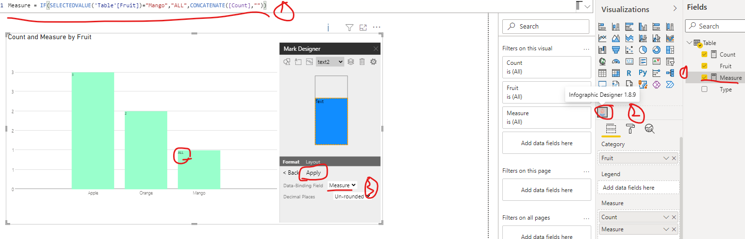Select the Card (123) visualization
The image size is (745, 239).
pyautogui.click(x=629, y=61)
